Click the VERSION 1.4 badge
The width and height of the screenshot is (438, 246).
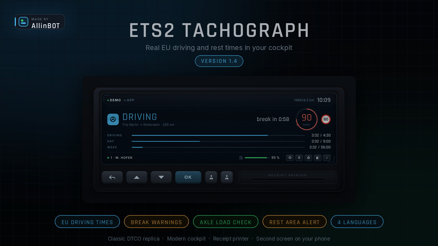(219, 61)
